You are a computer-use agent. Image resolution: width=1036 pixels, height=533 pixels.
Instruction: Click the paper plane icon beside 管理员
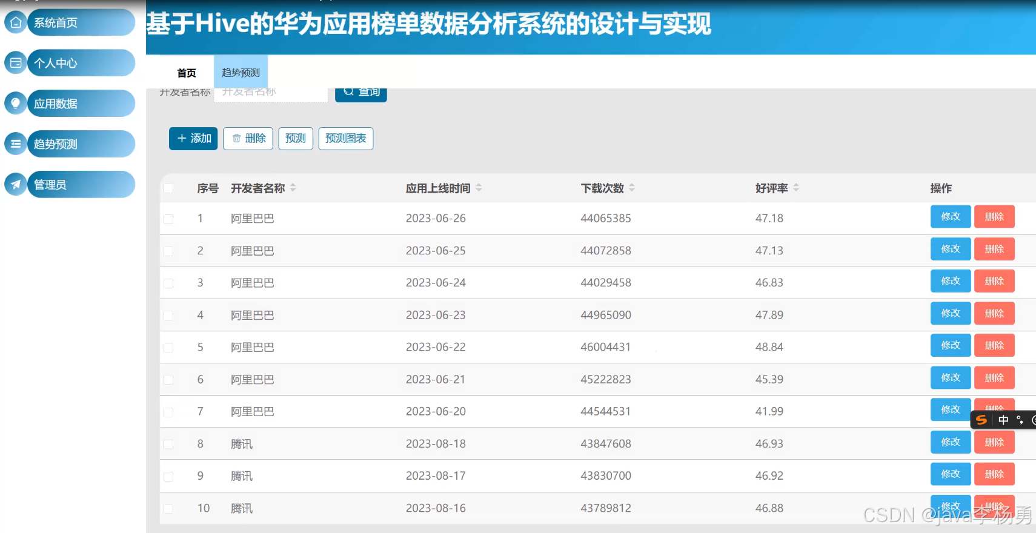click(x=16, y=184)
